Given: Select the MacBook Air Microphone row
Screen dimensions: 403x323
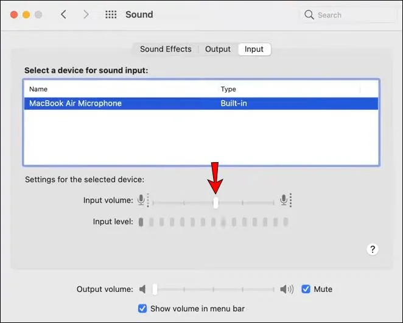Looking at the screenshot, I should coord(201,104).
